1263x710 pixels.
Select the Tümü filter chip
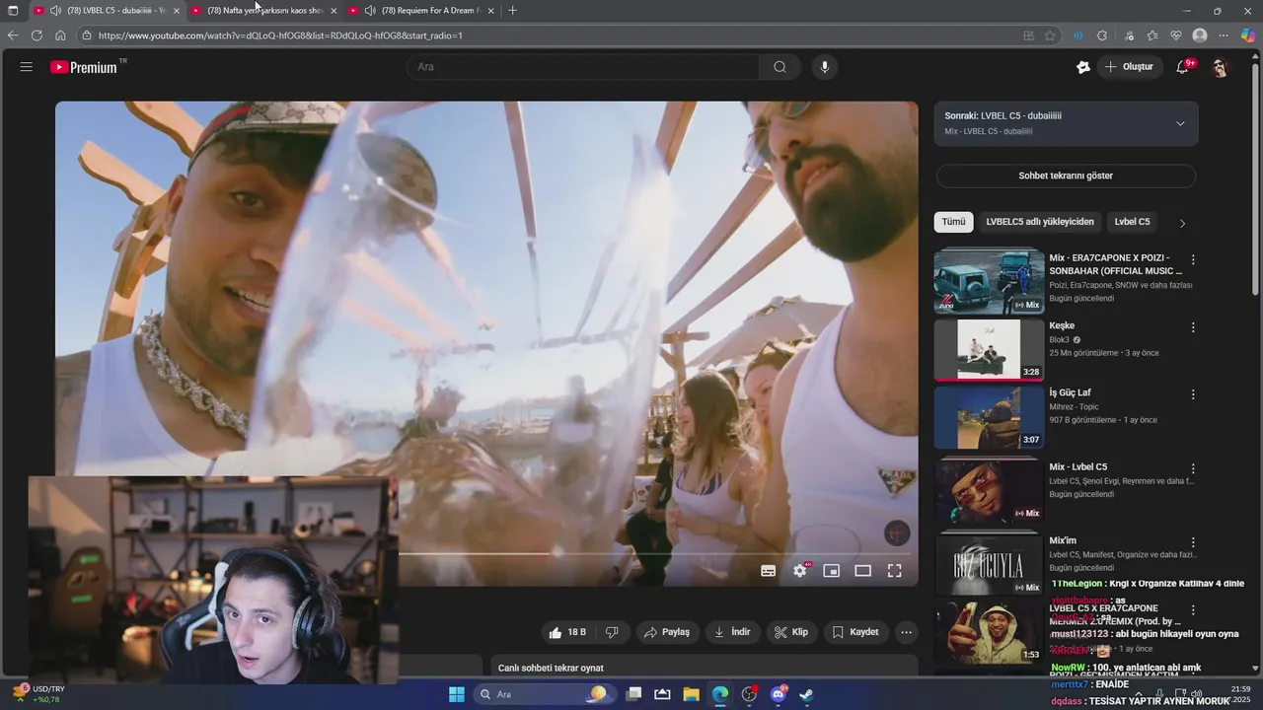point(953,222)
